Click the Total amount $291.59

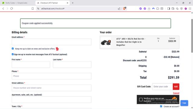174,78
